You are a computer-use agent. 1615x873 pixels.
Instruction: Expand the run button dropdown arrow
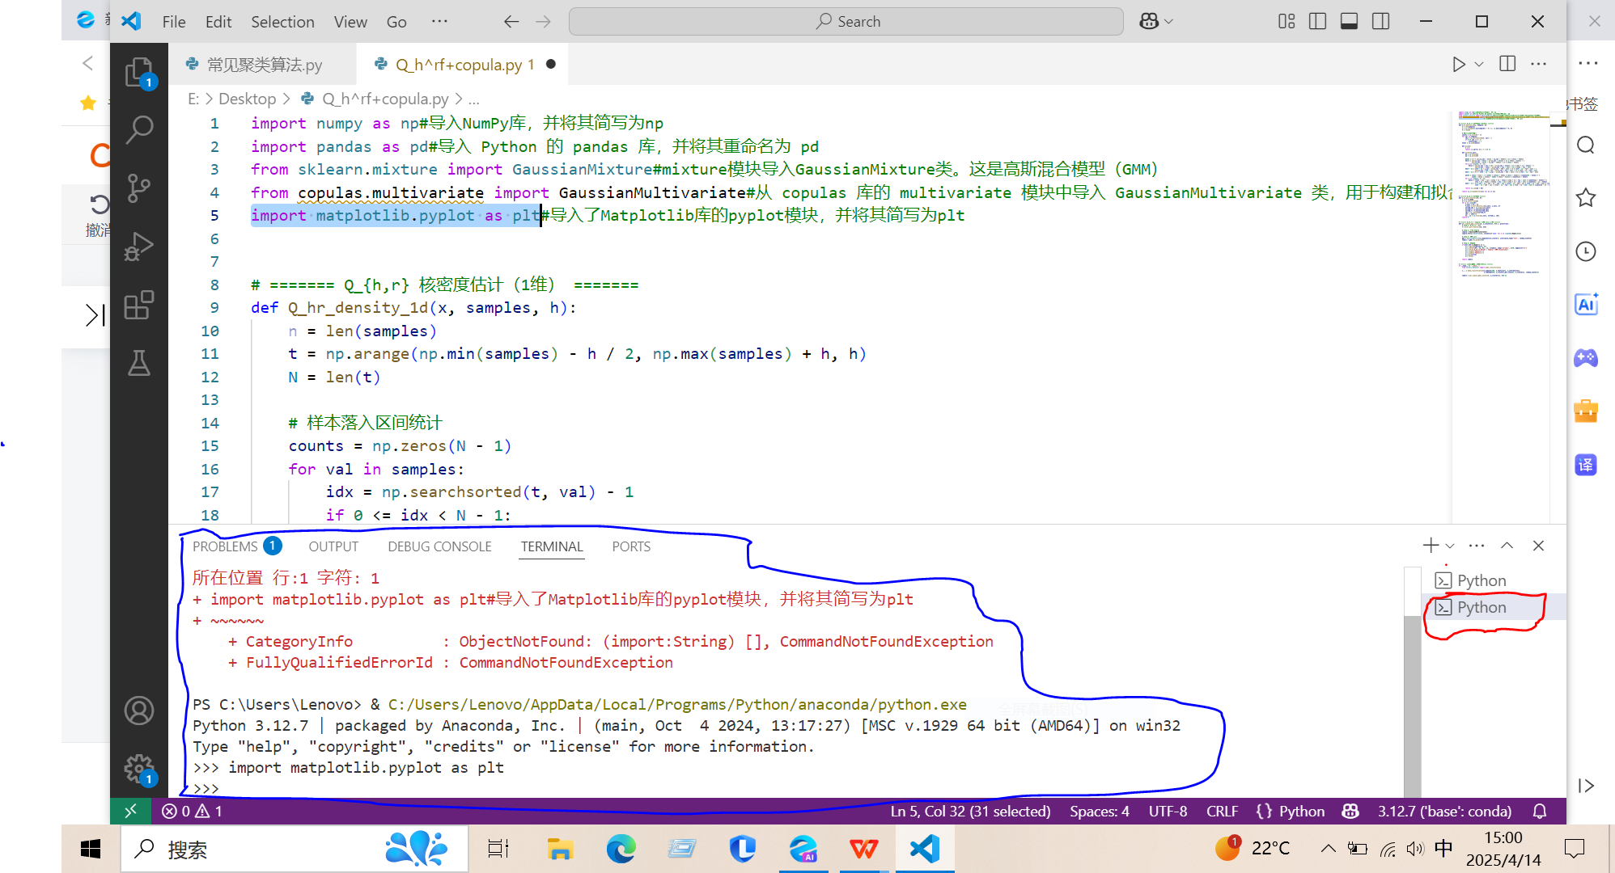1479,64
